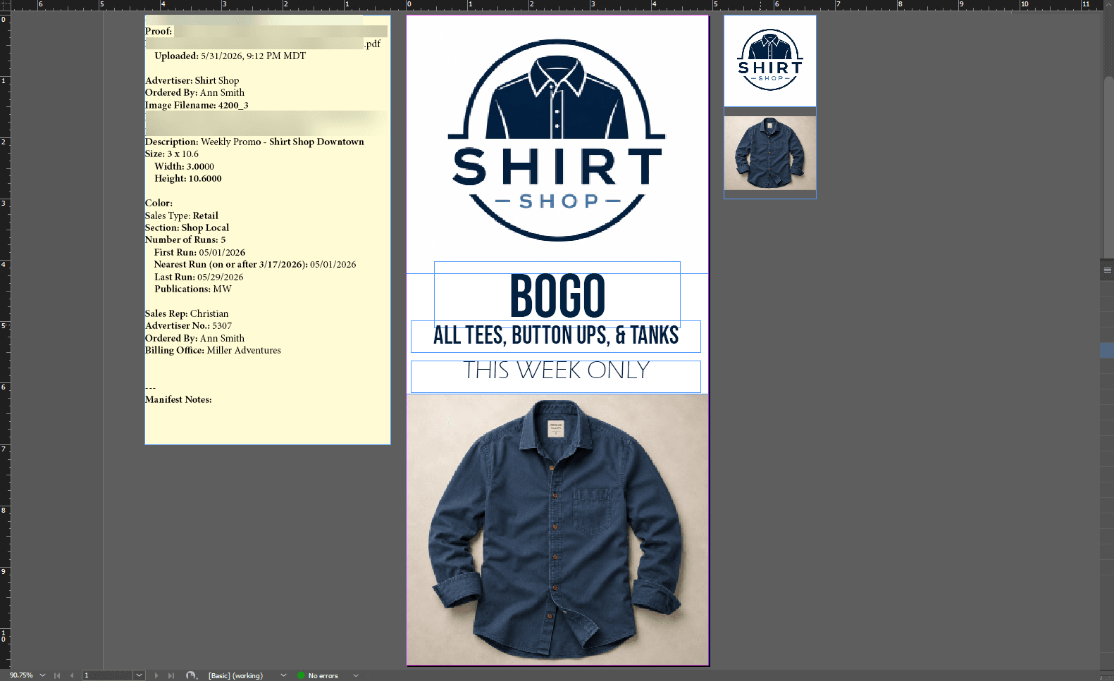1114x681 pixels.
Task: Click the Manifest Notes: label
Action: 178,399
